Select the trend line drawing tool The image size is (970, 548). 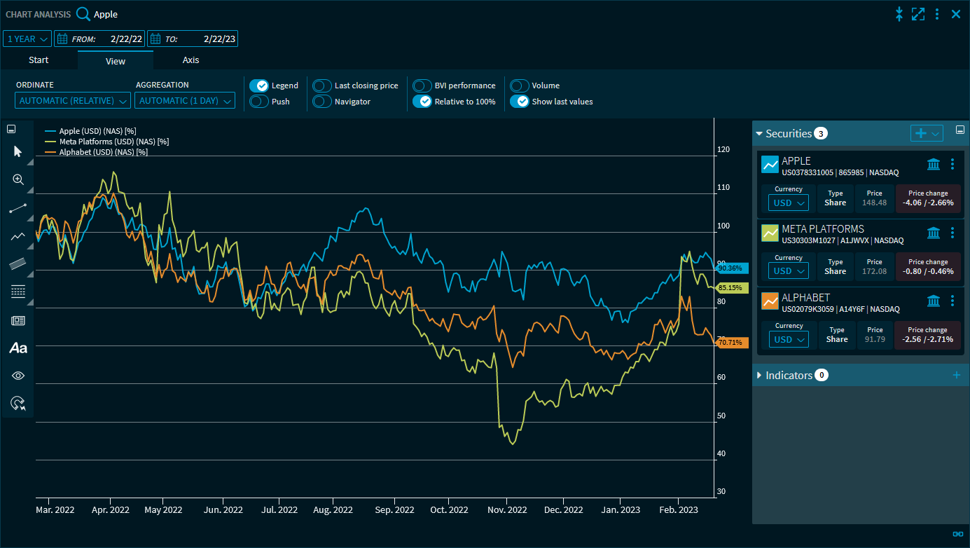(x=18, y=208)
